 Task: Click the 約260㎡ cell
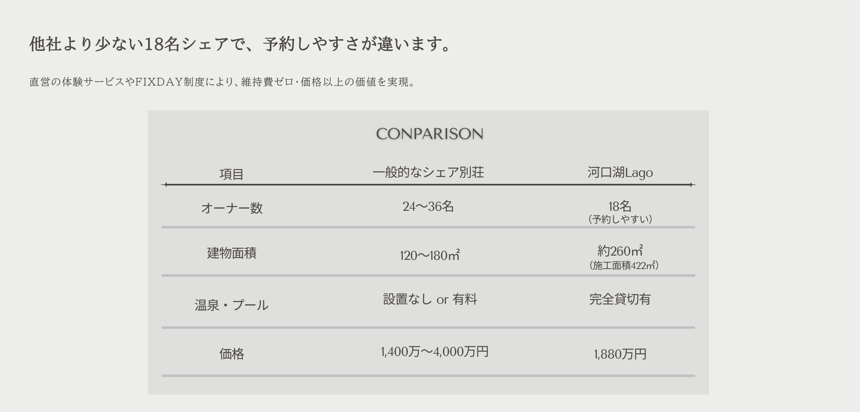(x=620, y=251)
